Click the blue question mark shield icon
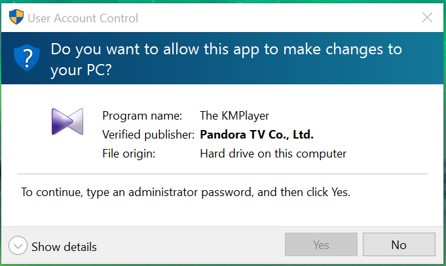446x266 pixels. tap(27, 58)
